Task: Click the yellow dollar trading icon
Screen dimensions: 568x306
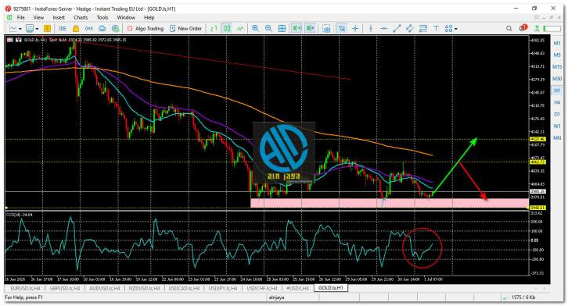Action: [x=47, y=28]
